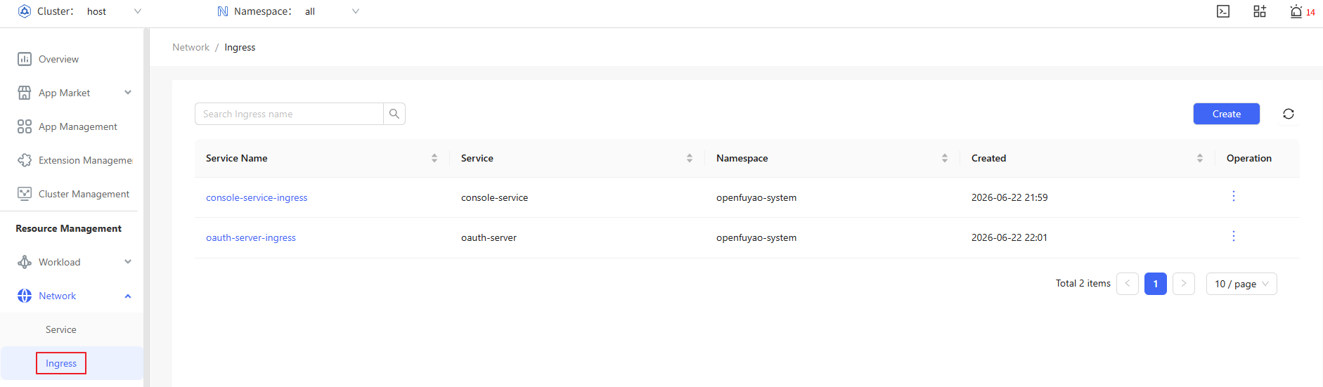Sort table by Service Name column

pyautogui.click(x=434, y=158)
